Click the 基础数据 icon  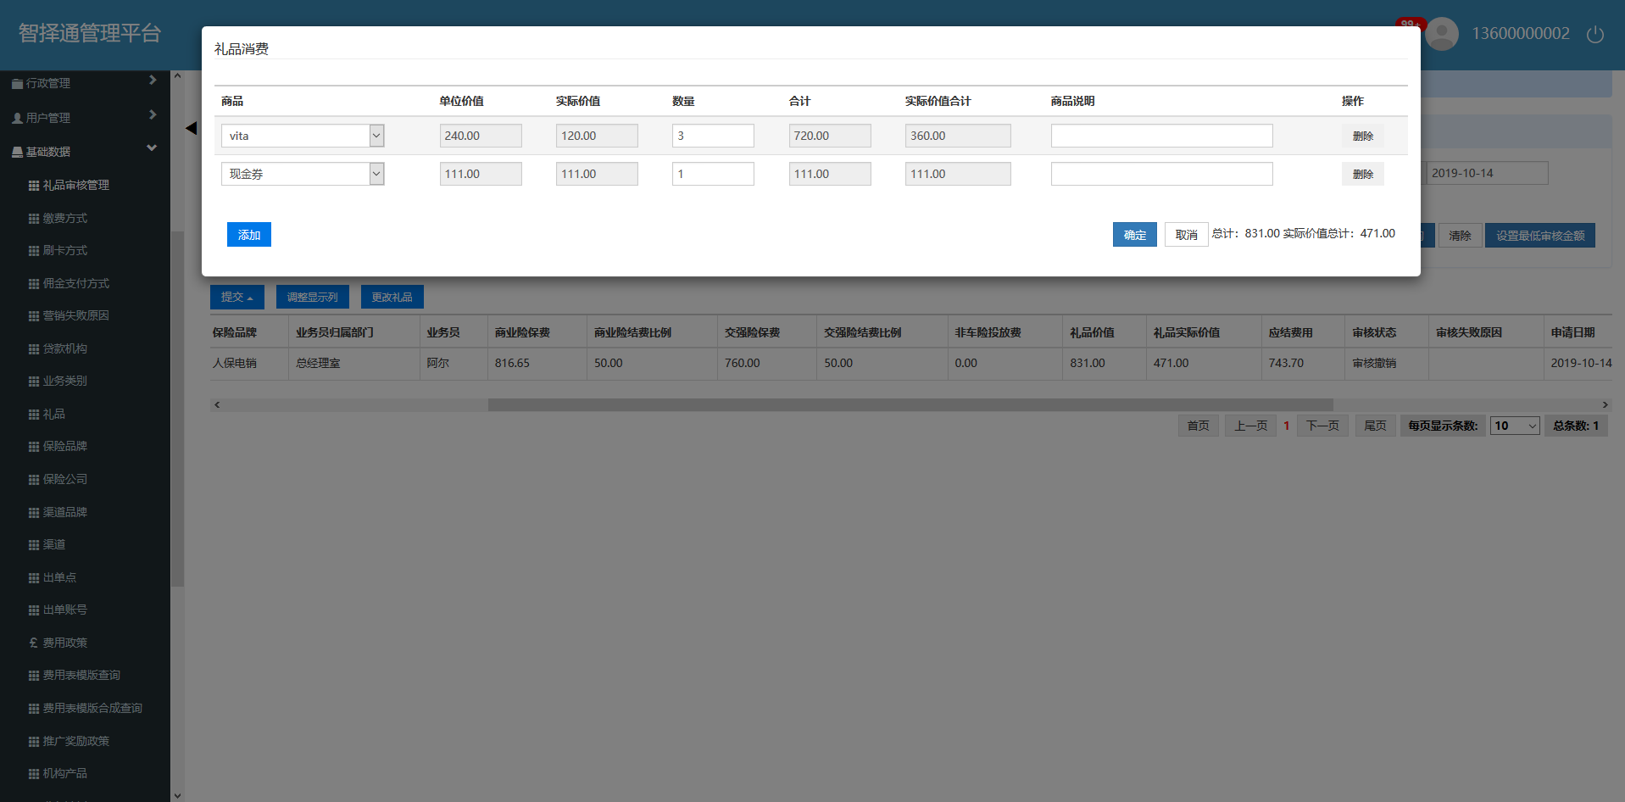[17, 153]
